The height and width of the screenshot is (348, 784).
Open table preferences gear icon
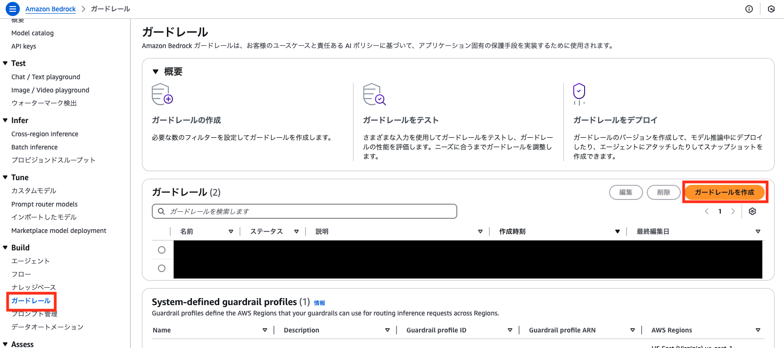[x=752, y=211]
